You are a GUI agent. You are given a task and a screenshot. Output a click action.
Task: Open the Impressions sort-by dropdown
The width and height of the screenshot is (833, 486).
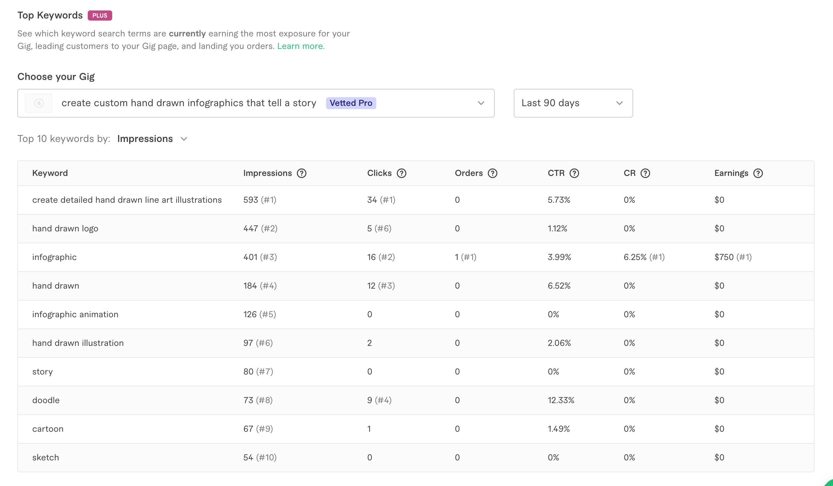[x=152, y=139]
